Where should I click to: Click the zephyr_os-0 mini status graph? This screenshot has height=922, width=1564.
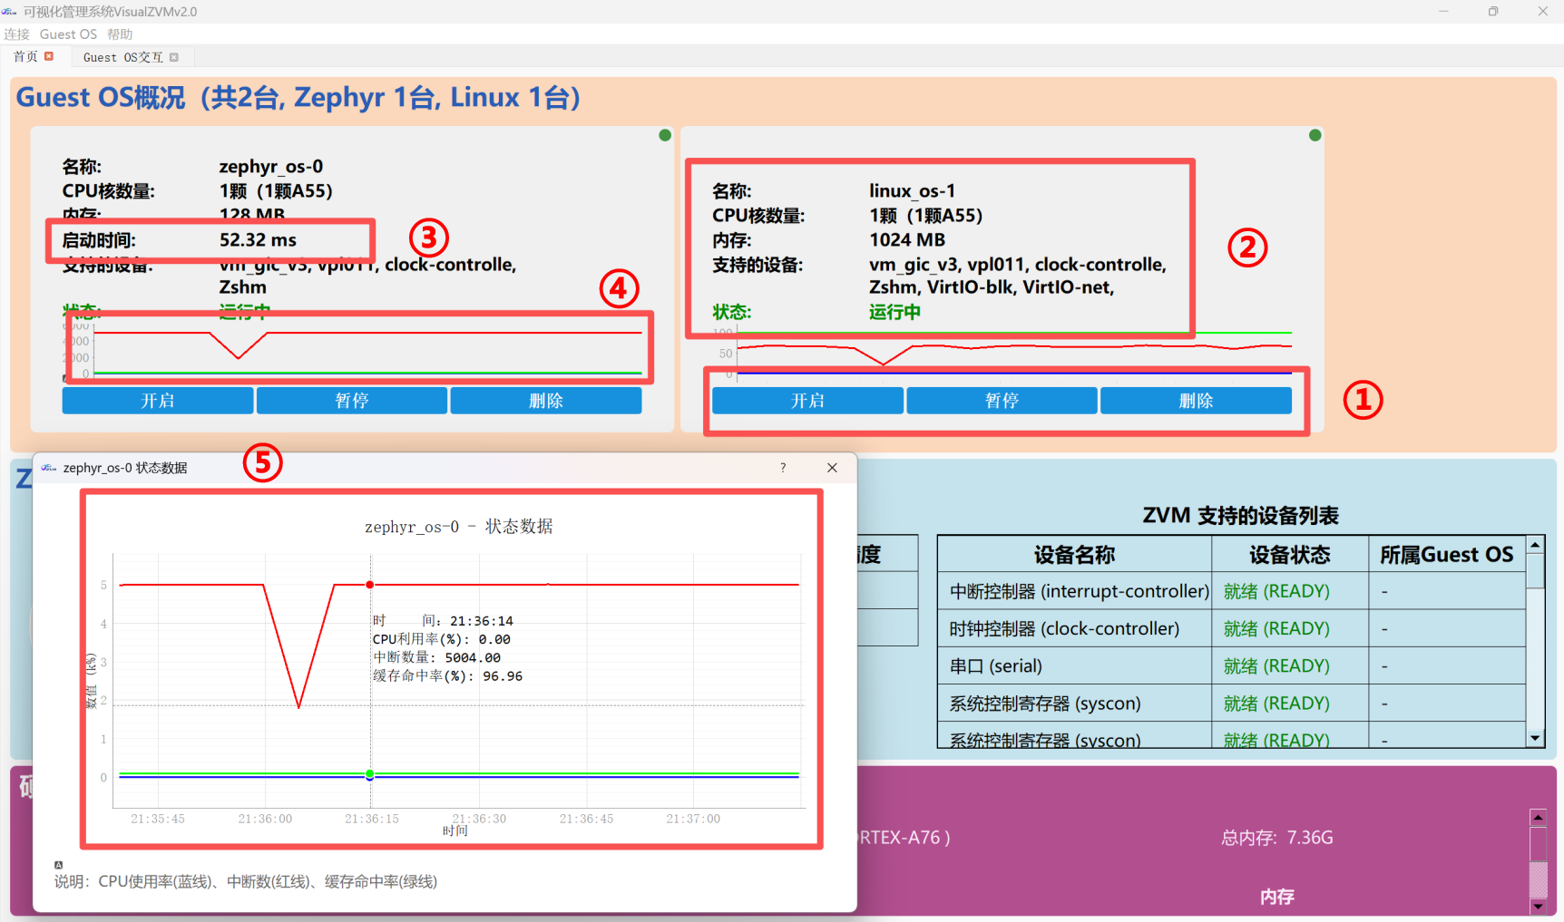363,349
